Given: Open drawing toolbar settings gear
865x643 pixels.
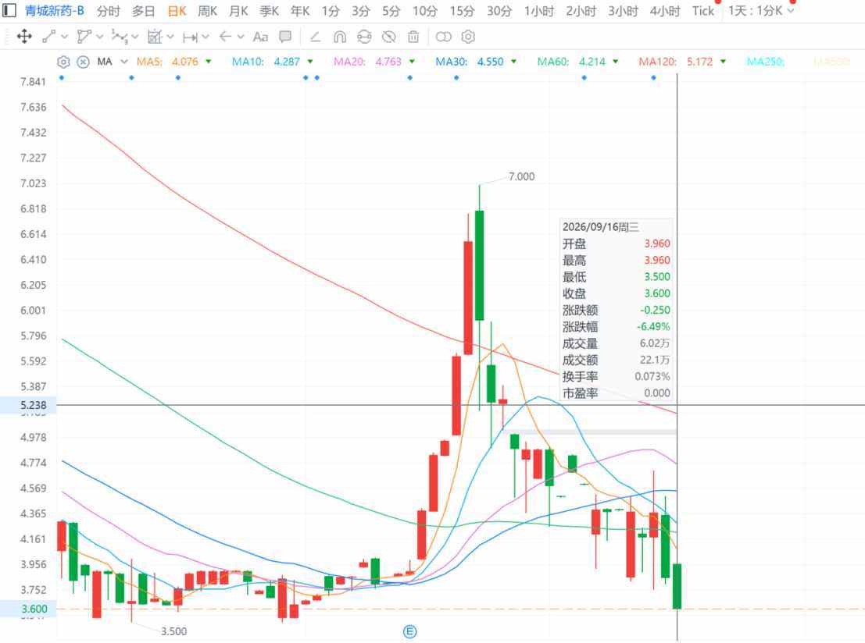Looking at the screenshot, I should click(x=468, y=37).
